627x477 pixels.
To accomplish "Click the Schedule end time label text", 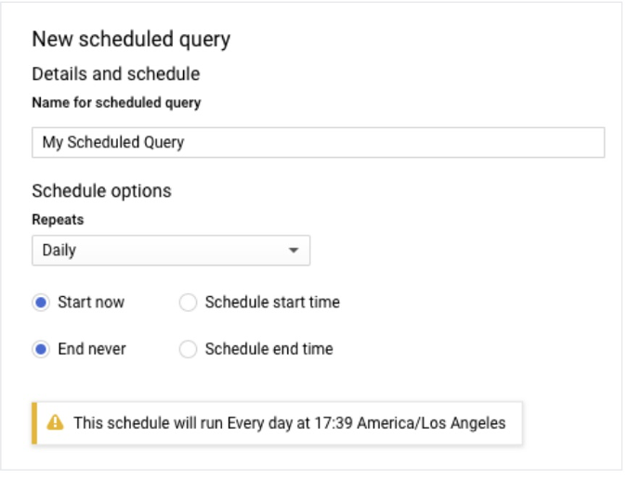I will [x=268, y=349].
